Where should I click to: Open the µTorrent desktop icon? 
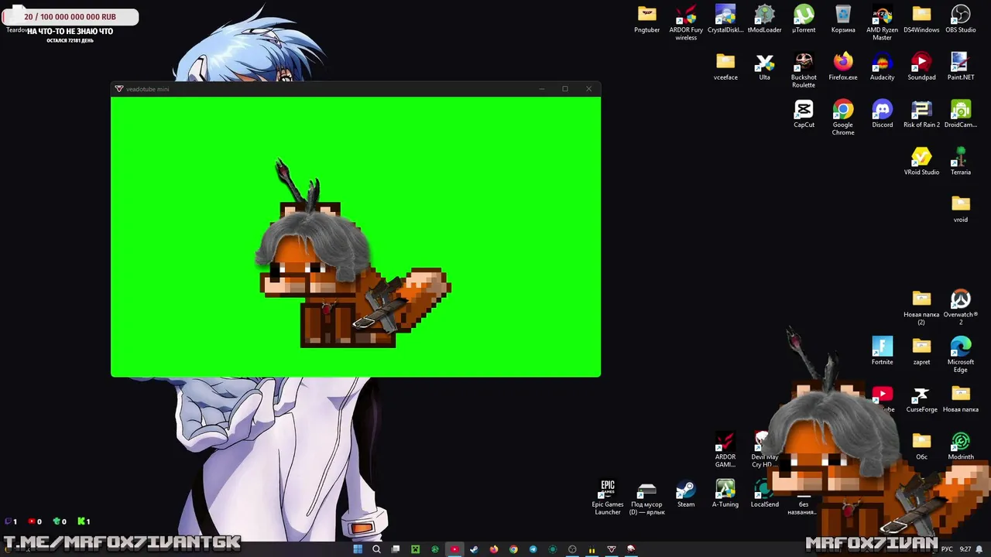pyautogui.click(x=804, y=19)
